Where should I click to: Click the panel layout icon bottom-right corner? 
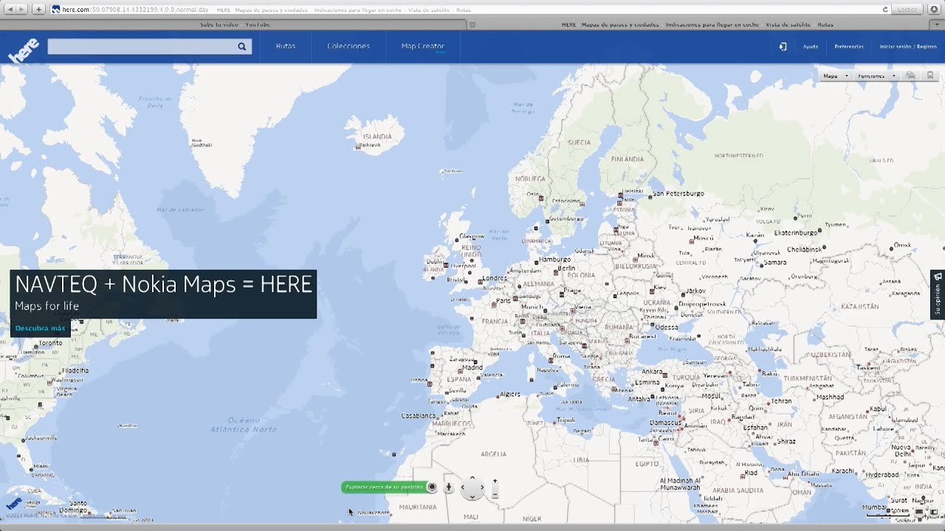[935, 511]
